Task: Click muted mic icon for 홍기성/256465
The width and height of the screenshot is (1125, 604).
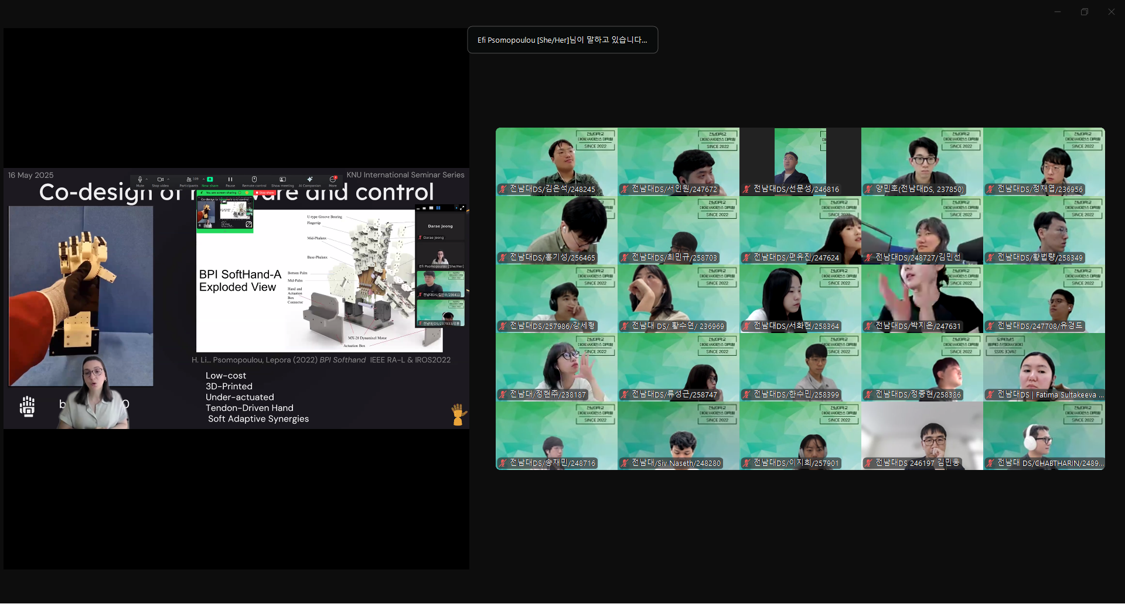Action: coord(503,258)
